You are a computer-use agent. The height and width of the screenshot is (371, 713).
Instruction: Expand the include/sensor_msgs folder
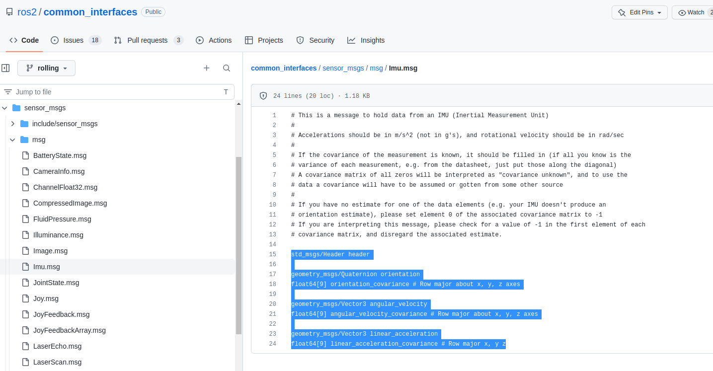click(13, 124)
